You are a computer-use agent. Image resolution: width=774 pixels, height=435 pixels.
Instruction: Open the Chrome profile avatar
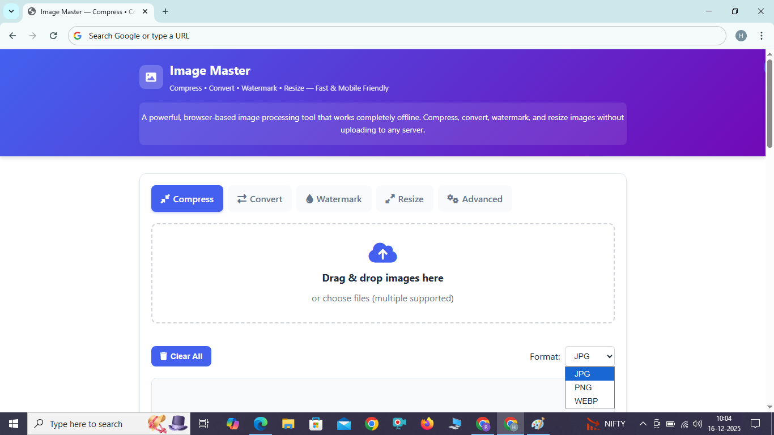click(741, 35)
